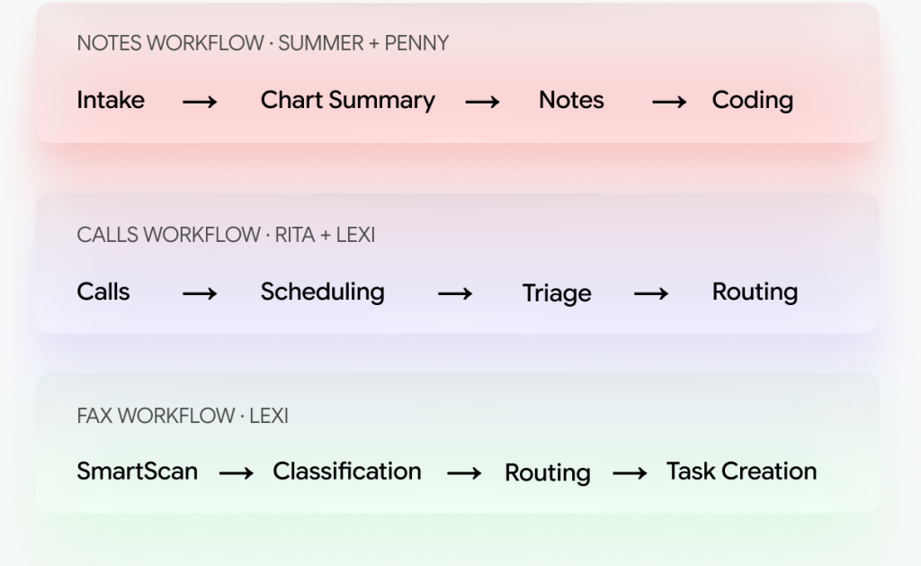
Task: Click the Notes Workflow · Summer + Penny heading
Action: click(x=263, y=44)
